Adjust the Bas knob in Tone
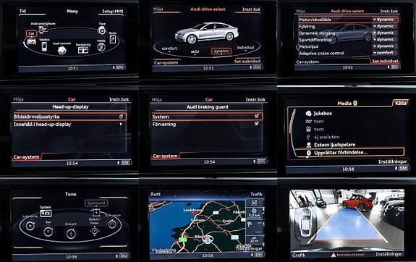The height and width of the screenshot is (262, 416). pos(48,232)
